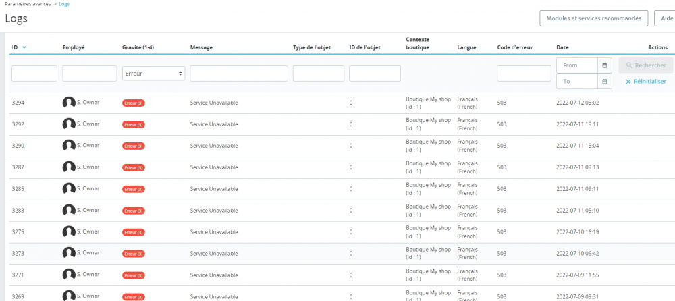The width and height of the screenshot is (675, 301).
Task: Click Erreur (3) badge in row 3285
Action: click(x=134, y=189)
